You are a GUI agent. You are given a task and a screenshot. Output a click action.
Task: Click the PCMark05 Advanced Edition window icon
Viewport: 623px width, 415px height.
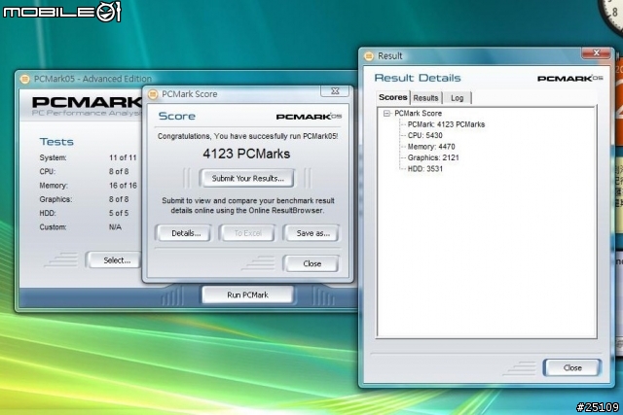(24, 79)
